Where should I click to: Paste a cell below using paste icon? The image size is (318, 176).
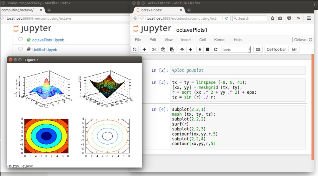[x=172, y=49]
